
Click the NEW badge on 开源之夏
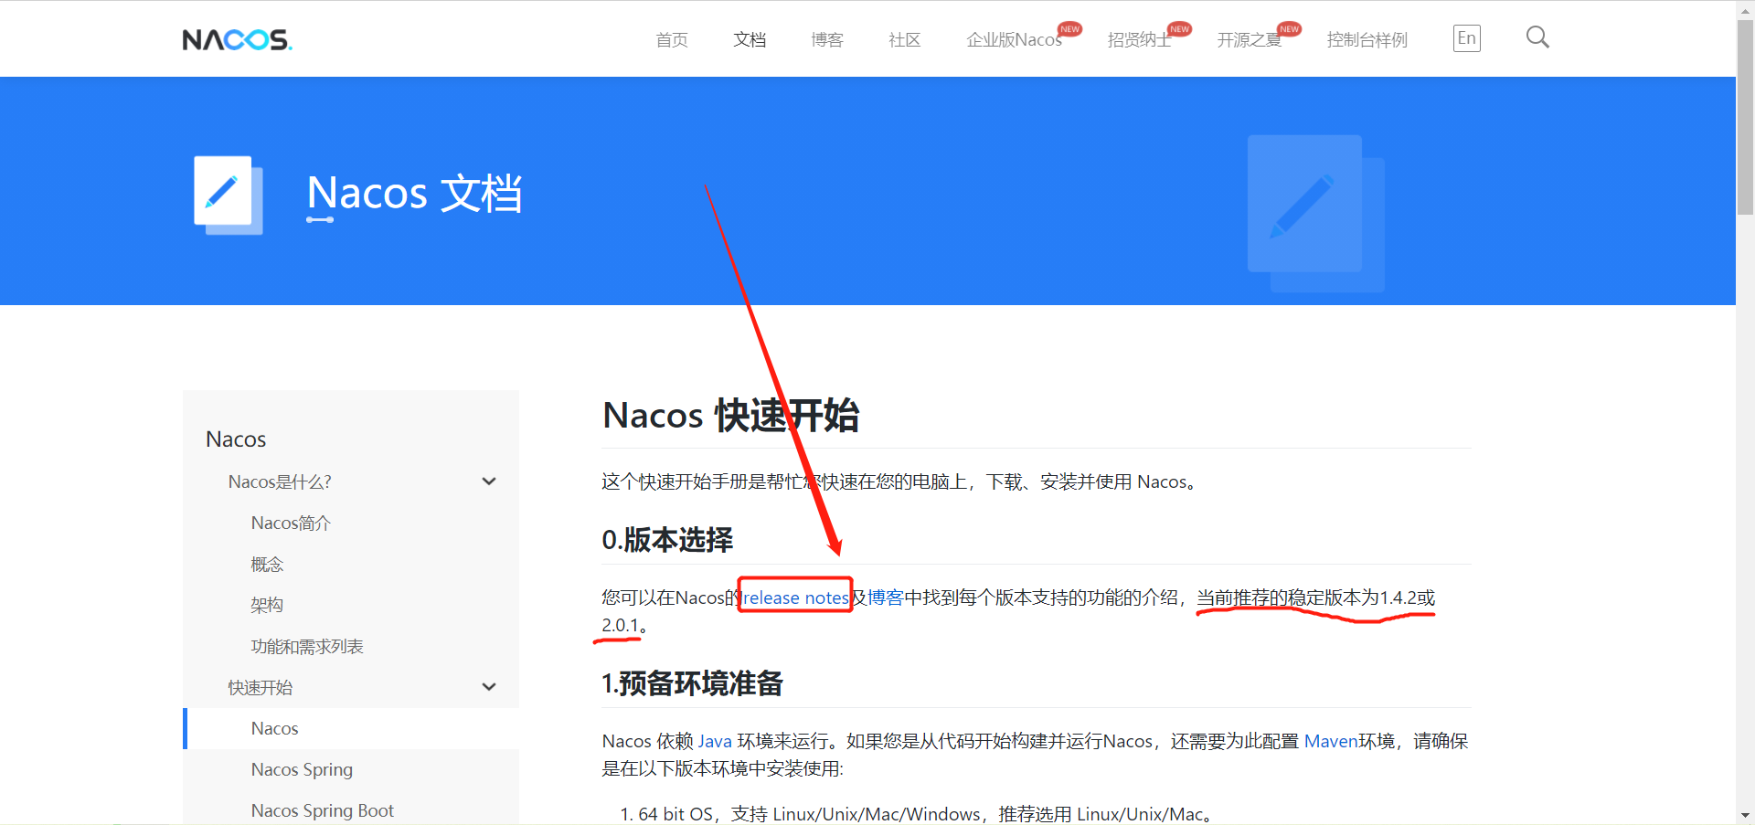click(1289, 29)
